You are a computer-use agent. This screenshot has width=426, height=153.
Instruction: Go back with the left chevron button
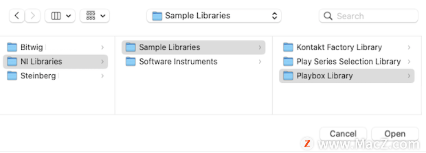point(17,16)
